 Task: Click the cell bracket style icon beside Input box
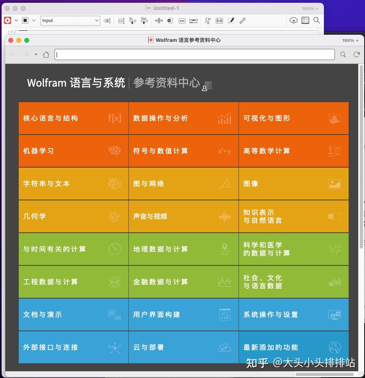click(x=107, y=21)
